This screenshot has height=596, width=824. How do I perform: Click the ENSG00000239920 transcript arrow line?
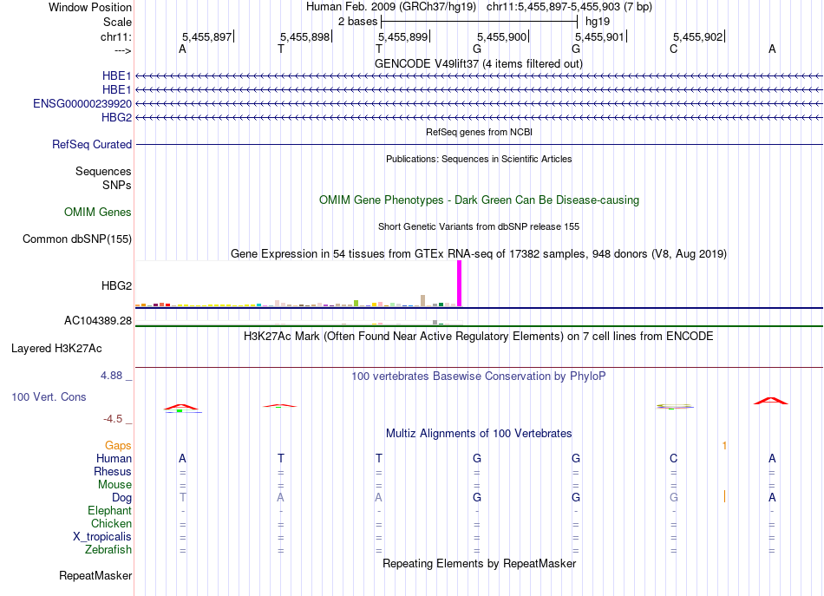coord(479,103)
